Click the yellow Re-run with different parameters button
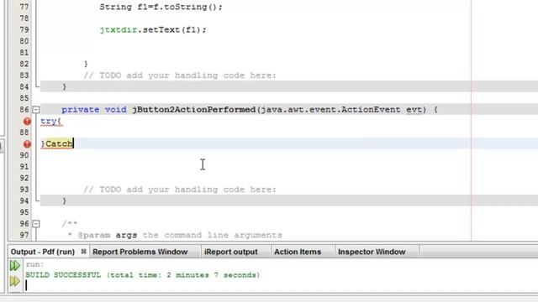 pos(15,281)
